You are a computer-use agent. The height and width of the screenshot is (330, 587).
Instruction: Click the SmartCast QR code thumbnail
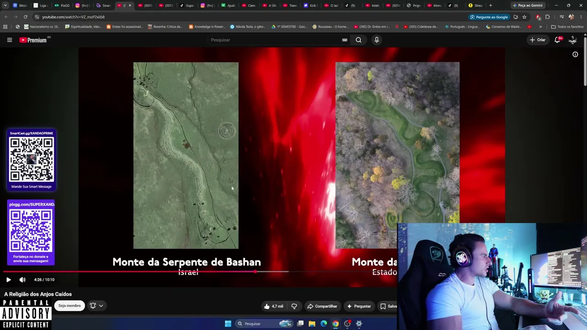31,160
